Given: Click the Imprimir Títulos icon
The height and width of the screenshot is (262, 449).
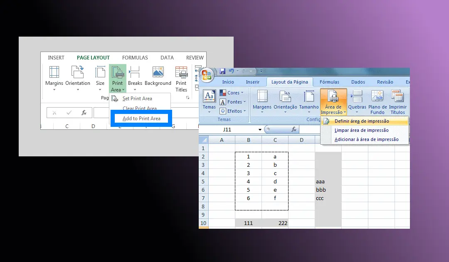Looking at the screenshot, I should (397, 96).
